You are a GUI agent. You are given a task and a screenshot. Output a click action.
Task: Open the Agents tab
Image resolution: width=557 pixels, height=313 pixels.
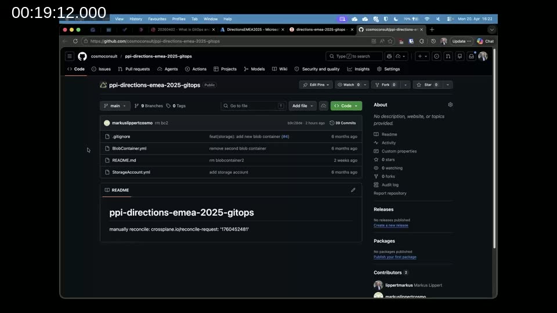[x=167, y=69]
